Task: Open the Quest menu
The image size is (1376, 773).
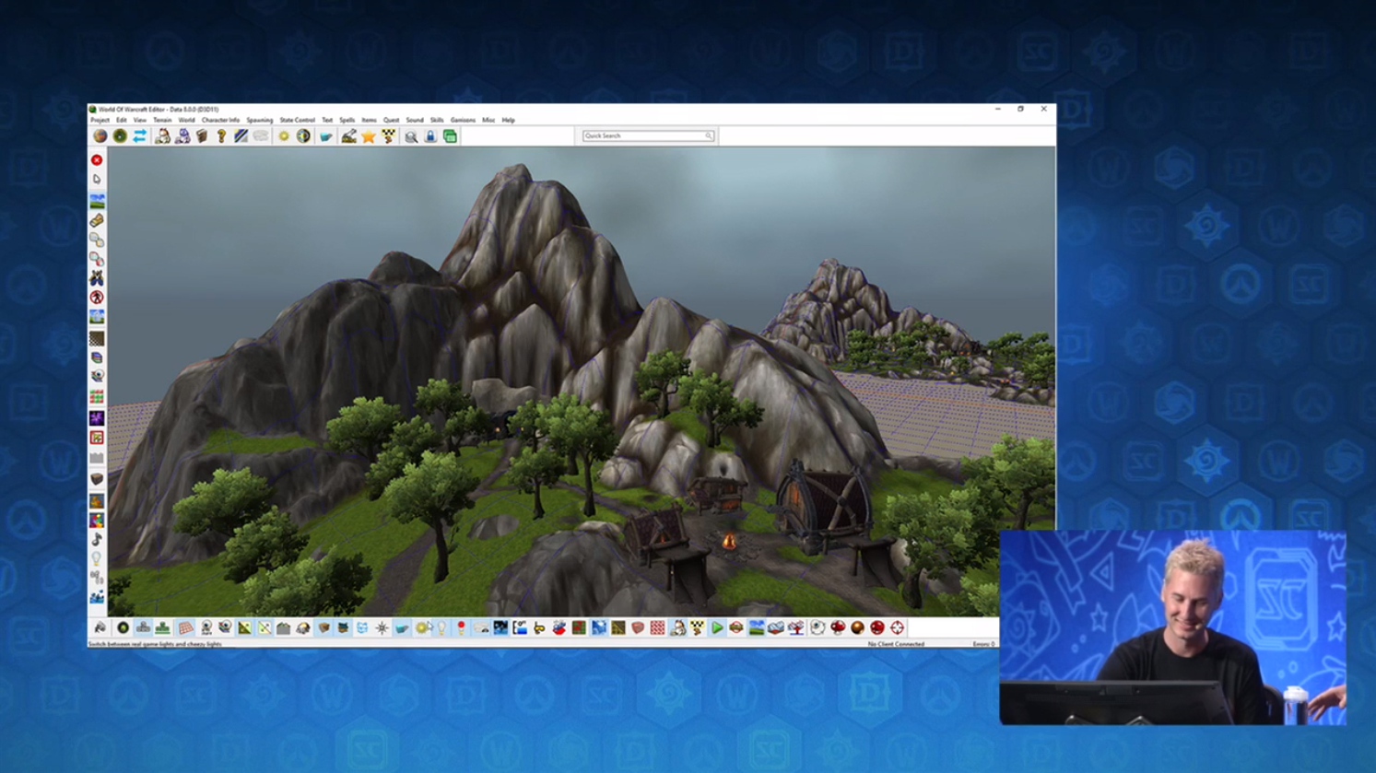Action: click(391, 120)
